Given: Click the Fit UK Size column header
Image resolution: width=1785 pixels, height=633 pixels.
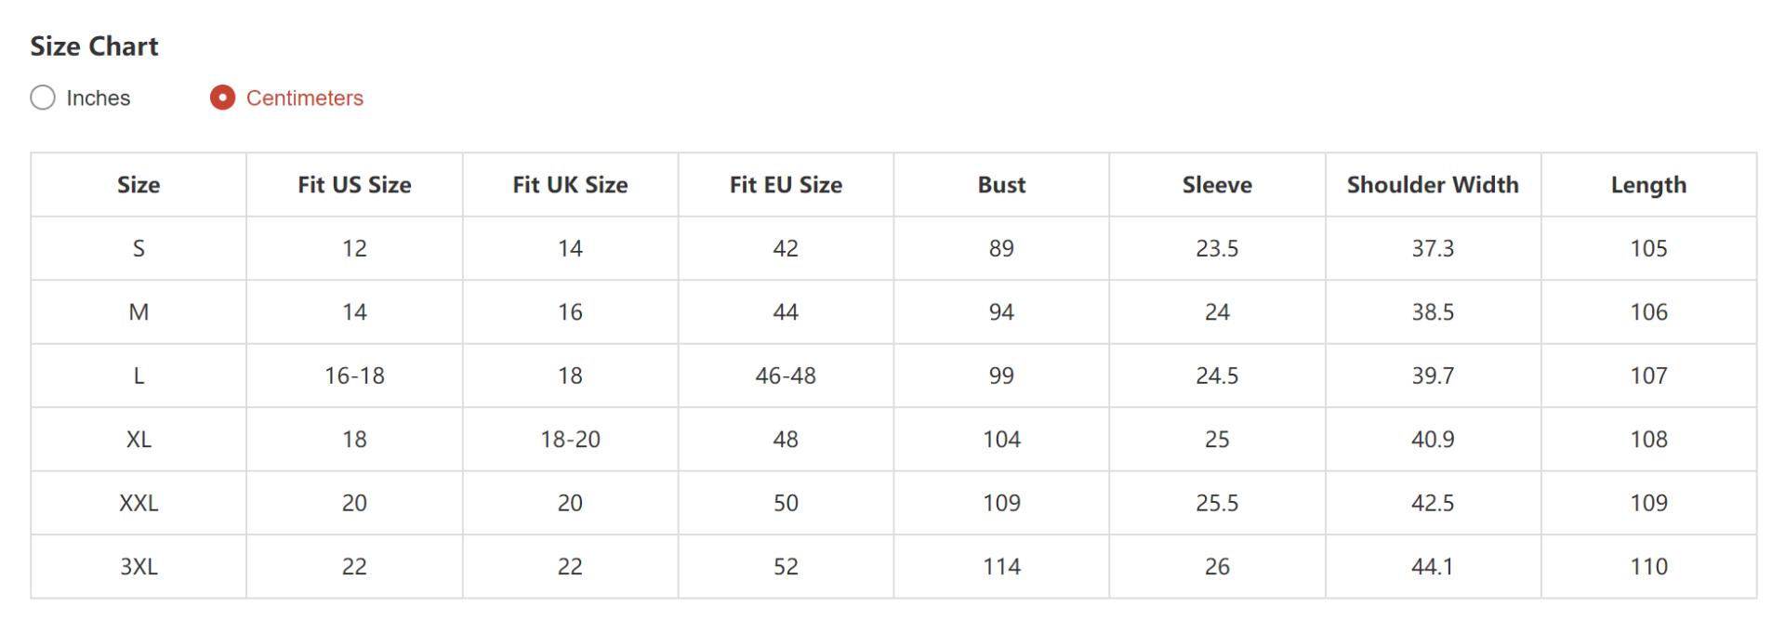Looking at the screenshot, I should (x=570, y=185).
